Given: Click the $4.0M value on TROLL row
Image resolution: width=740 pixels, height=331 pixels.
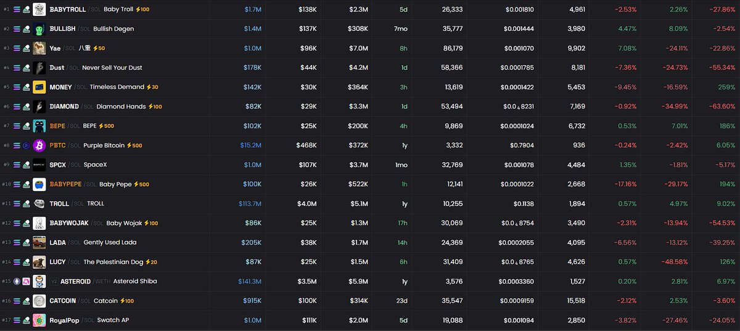Looking at the screenshot, I should pos(307,203).
